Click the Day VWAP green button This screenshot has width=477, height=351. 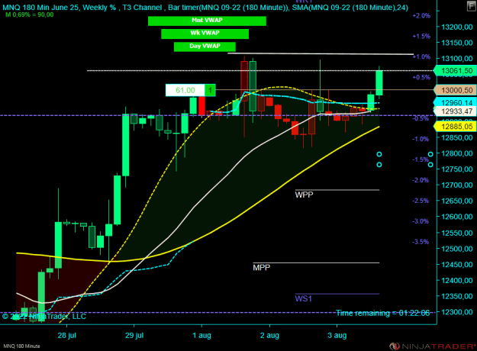[x=205, y=47]
